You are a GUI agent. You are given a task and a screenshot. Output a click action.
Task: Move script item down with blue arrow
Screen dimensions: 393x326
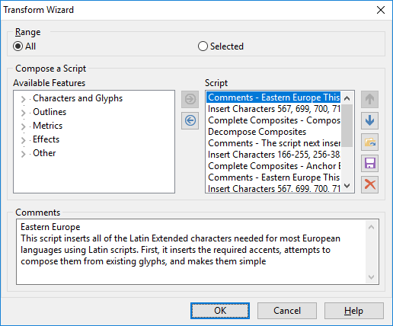[x=369, y=120]
